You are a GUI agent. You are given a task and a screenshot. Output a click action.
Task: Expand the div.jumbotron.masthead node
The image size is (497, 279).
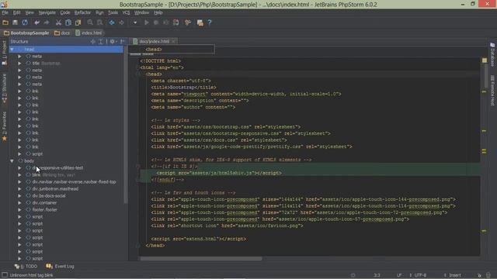pyautogui.click(x=19, y=189)
